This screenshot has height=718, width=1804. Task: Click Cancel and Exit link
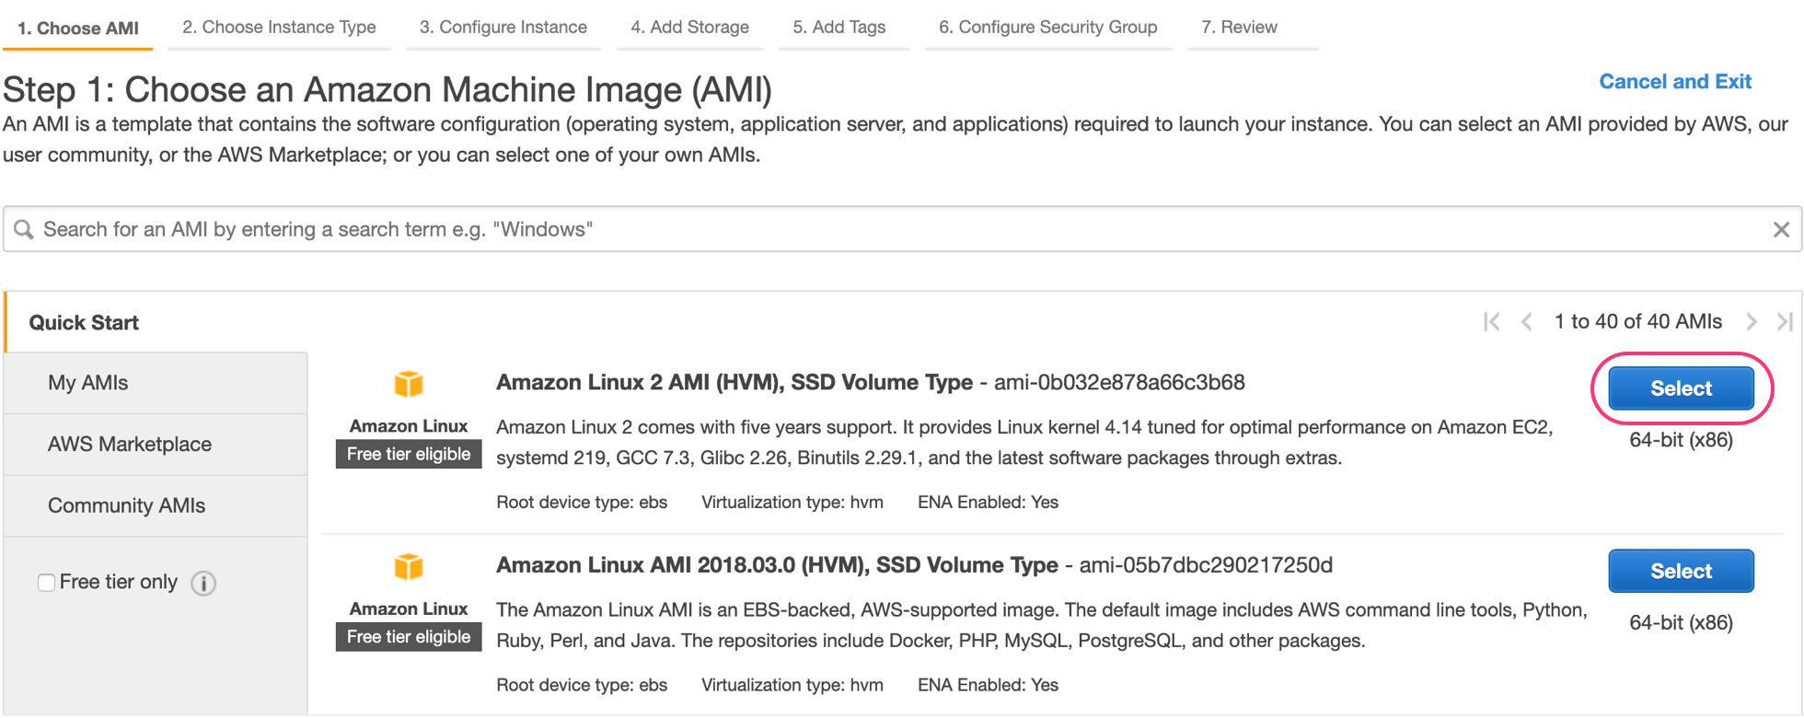[1674, 82]
